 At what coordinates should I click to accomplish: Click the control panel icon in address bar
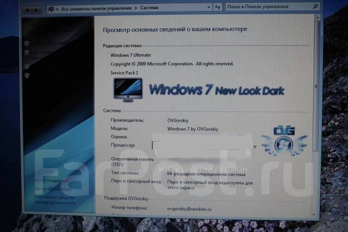(x=51, y=9)
